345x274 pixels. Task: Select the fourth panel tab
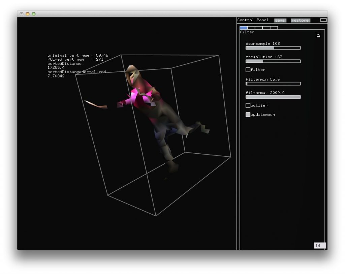(x=266, y=28)
